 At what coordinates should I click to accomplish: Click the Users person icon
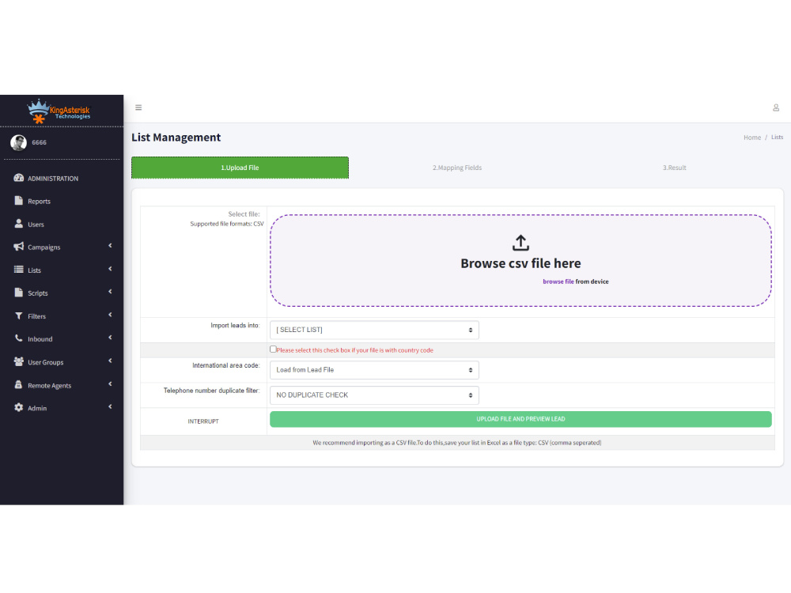(x=19, y=224)
